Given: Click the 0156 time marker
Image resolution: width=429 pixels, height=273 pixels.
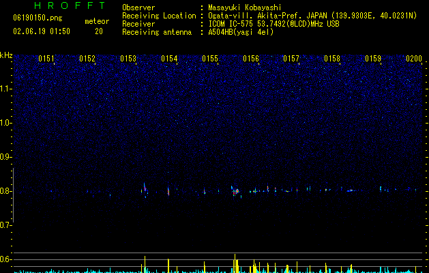Looking at the screenshot, I should coord(251,59).
